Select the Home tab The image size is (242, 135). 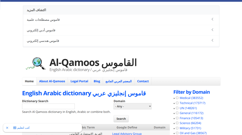point(29,81)
